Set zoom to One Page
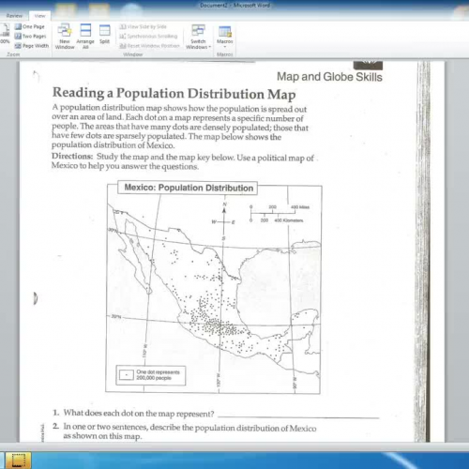This screenshot has width=469, height=469. point(30,26)
